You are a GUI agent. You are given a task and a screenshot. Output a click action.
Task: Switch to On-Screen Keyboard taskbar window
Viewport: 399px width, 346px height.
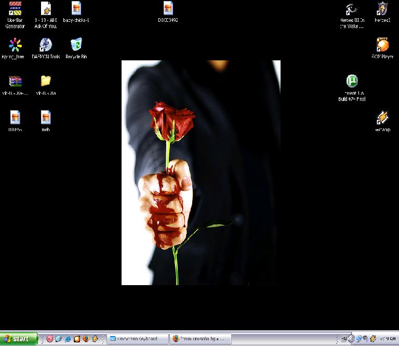(x=138, y=339)
